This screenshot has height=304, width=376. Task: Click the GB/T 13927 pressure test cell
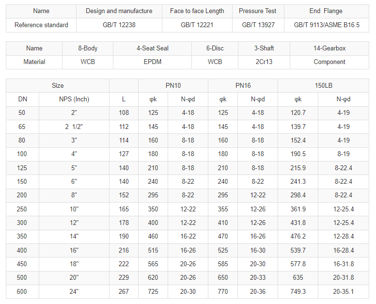(x=258, y=25)
